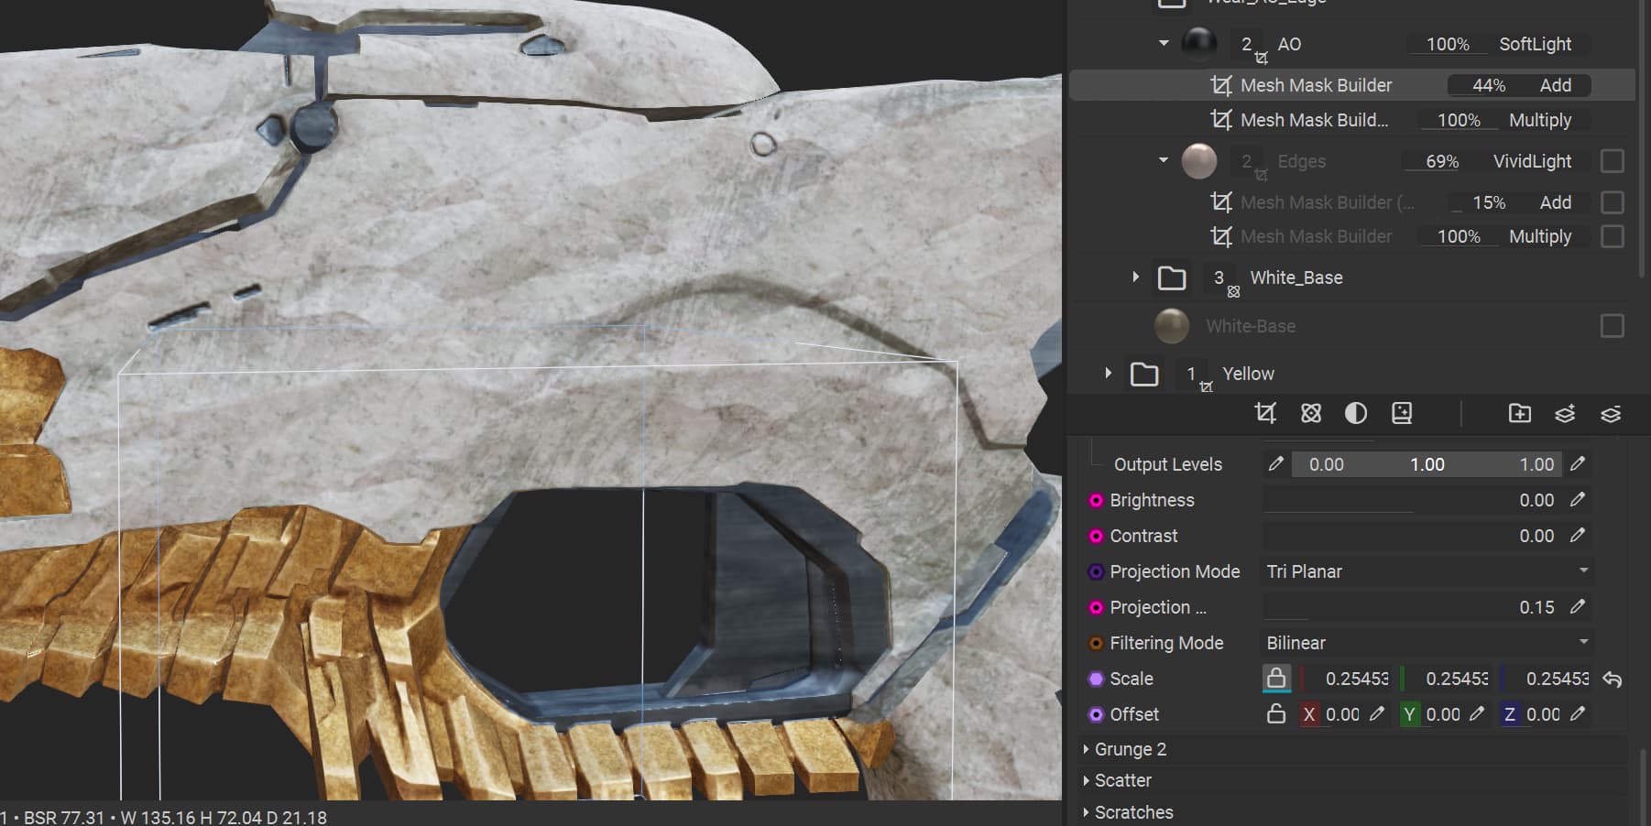This screenshot has width=1651, height=826.
Task: Change the AO layer SoftLight blend mode
Action: click(x=1535, y=44)
